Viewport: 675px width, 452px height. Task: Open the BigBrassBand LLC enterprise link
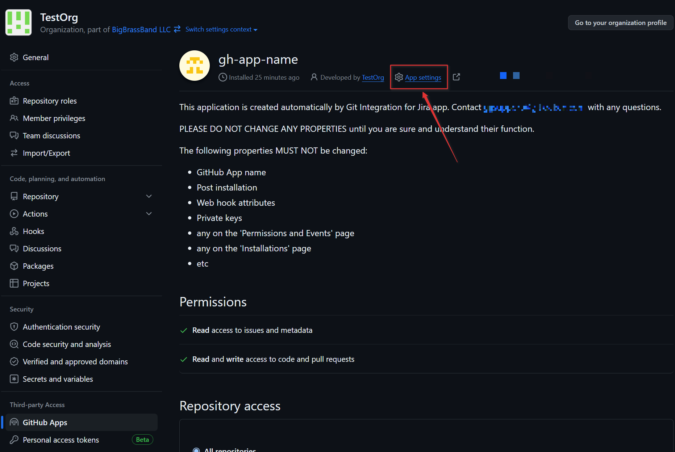pyautogui.click(x=141, y=29)
